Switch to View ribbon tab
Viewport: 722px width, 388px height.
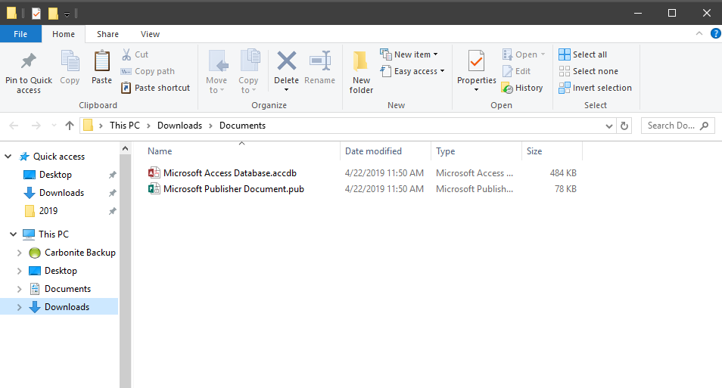(x=150, y=34)
